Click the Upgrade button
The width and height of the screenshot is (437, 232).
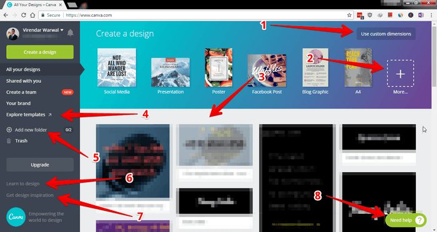[x=40, y=165]
